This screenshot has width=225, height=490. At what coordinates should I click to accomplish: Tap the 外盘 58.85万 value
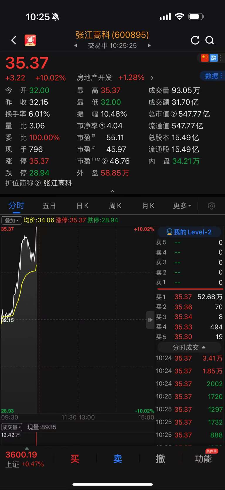click(x=115, y=173)
